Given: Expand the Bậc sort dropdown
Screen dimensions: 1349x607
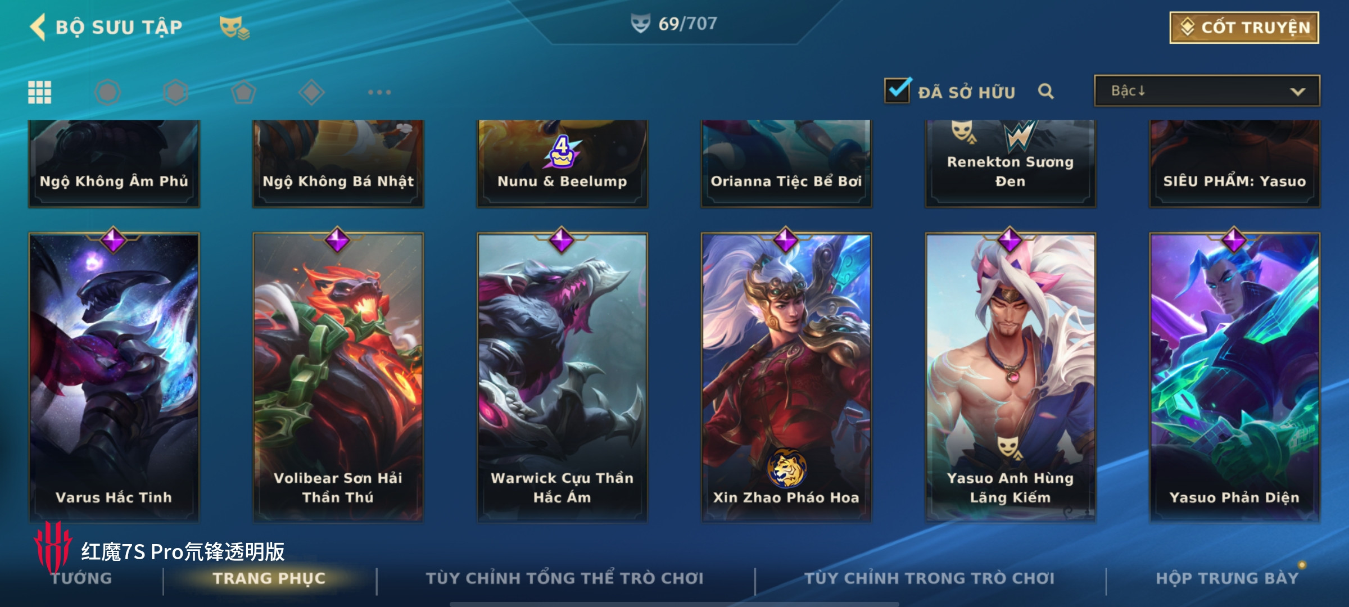Looking at the screenshot, I should (1207, 91).
